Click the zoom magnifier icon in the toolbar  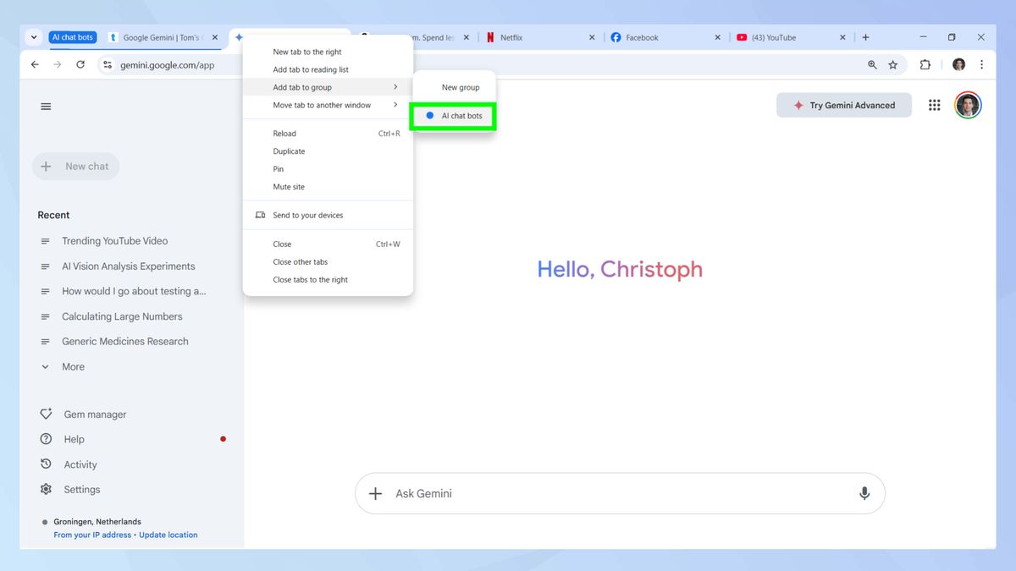(x=872, y=64)
